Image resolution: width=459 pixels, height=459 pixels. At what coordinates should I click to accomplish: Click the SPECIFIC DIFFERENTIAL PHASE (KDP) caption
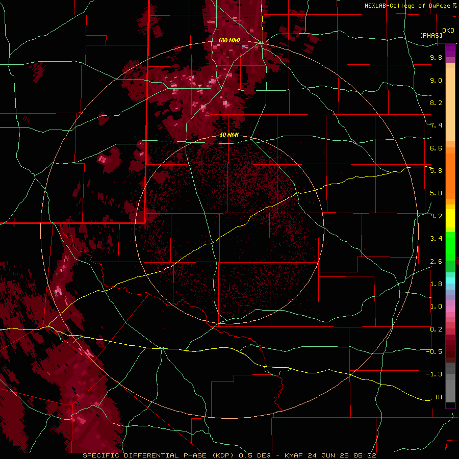click(159, 455)
